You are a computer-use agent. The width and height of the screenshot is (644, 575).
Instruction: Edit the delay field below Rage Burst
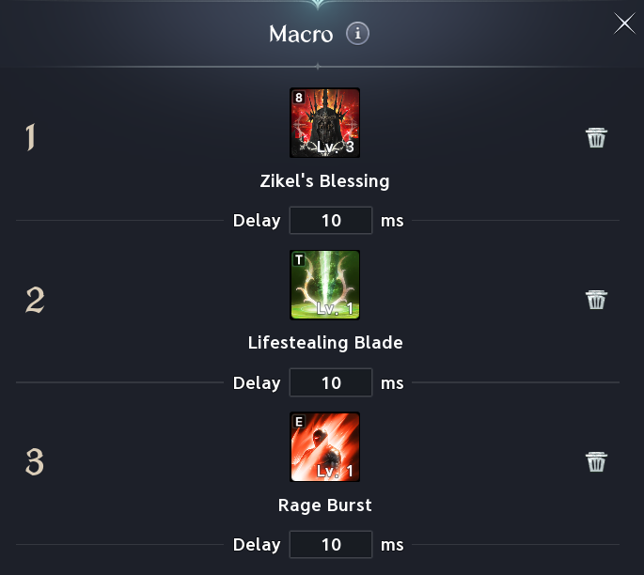tap(331, 545)
